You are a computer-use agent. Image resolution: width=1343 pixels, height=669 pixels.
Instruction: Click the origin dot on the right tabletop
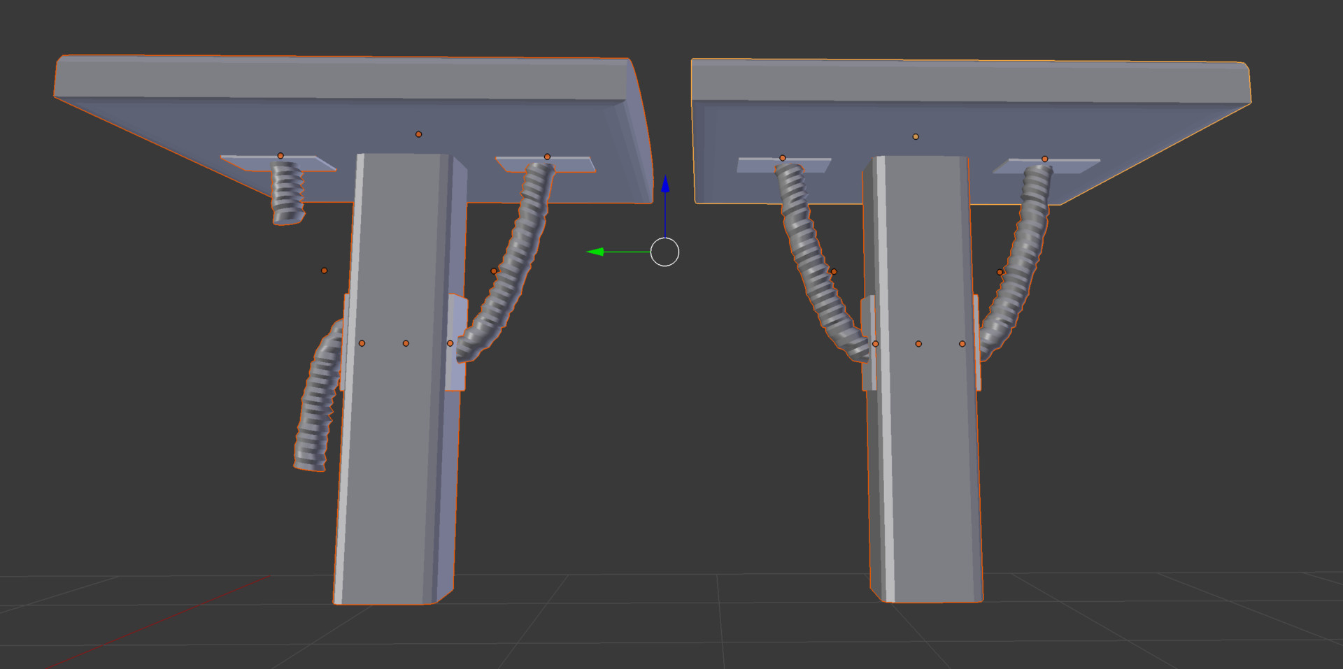pyautogui.click(x=916, y=136)
